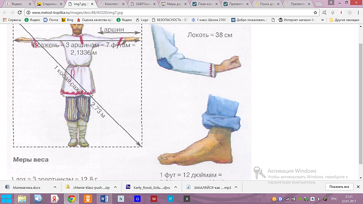Switch to the Старинны tab
Viewport: 363px width, 204px height.
point(50,4)
